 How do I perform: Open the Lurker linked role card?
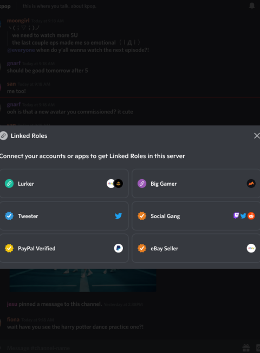[x=64, y=184]
